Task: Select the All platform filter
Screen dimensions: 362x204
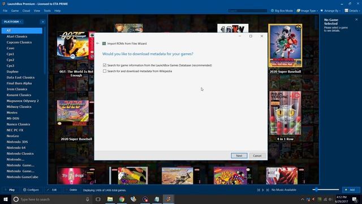Action: pos(22,31)
